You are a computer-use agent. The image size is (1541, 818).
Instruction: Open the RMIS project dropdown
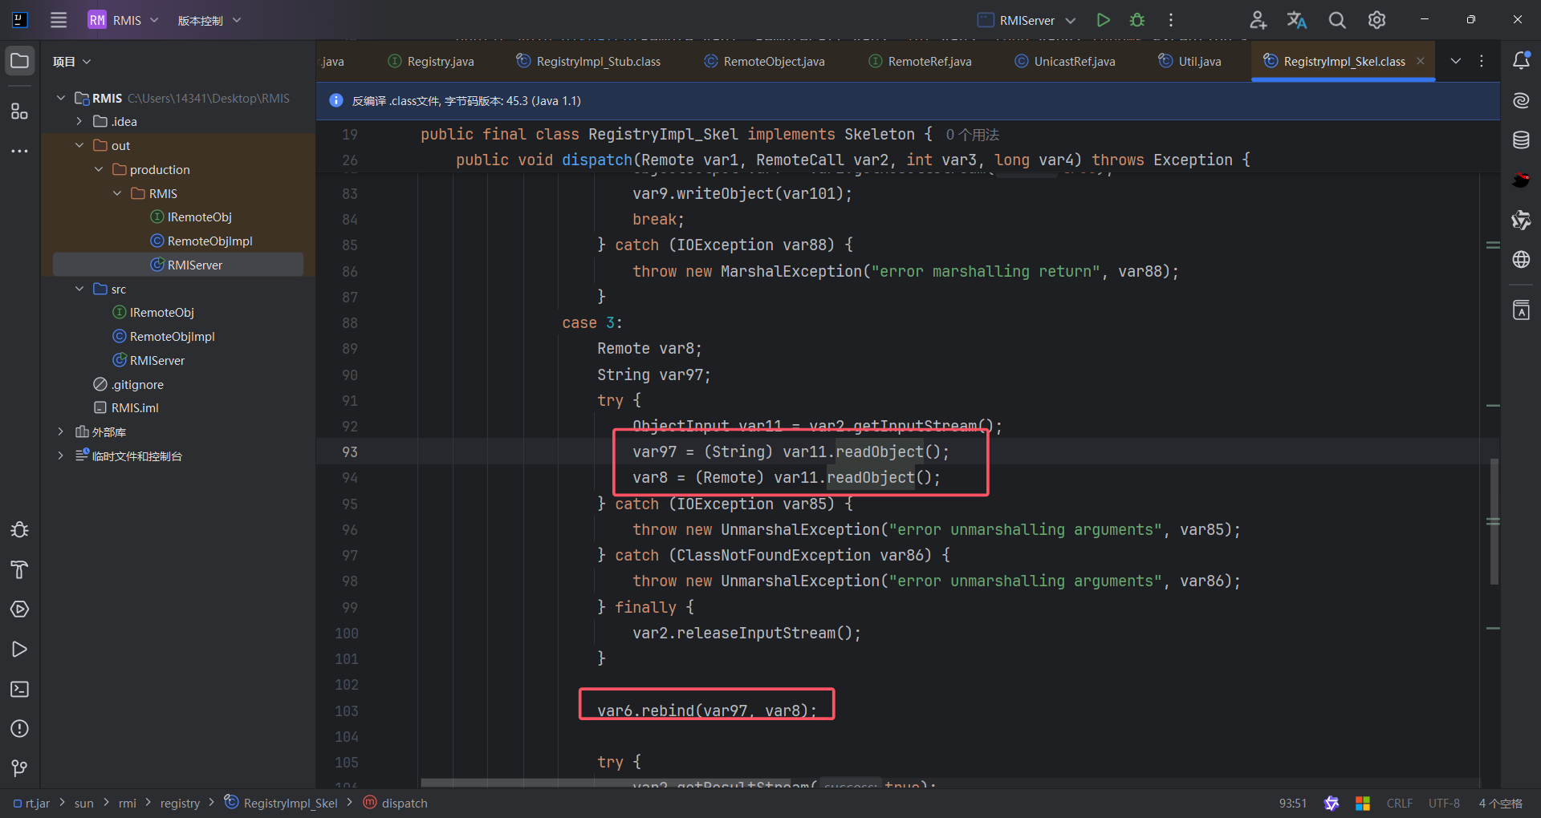(124, 20)
